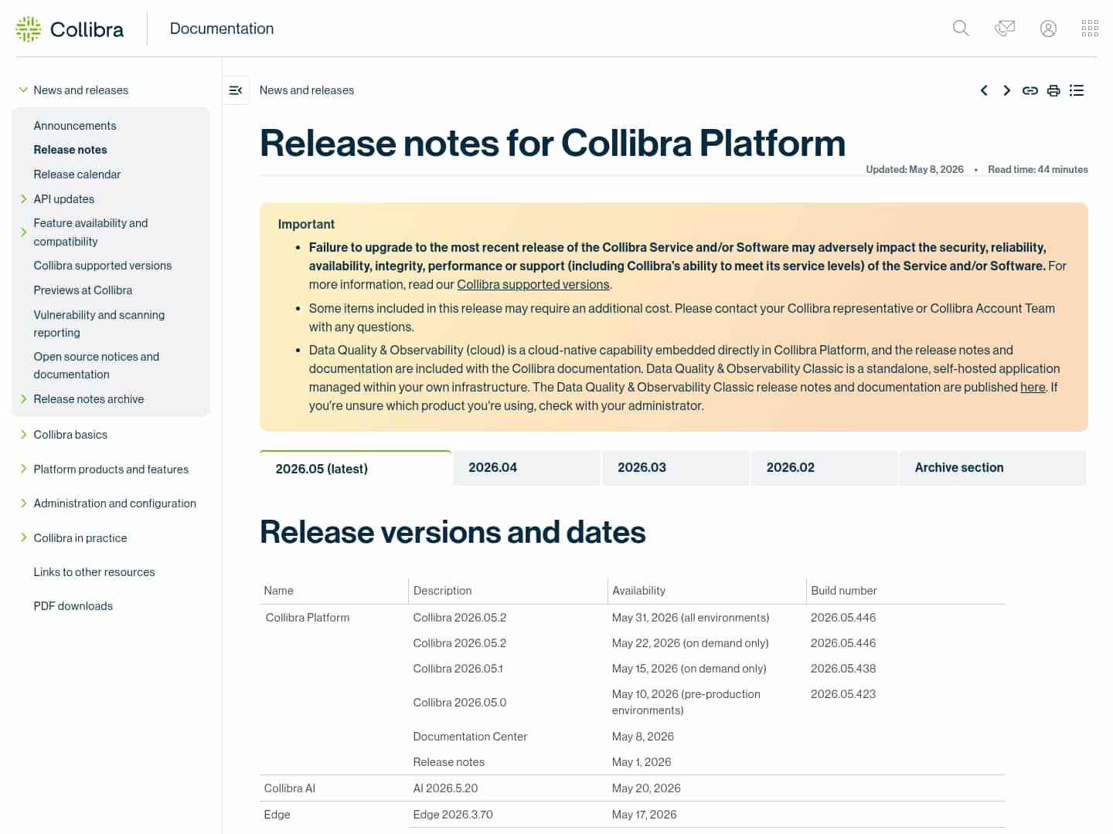Click the Release notes table row cell
Viewport: 1113px width, 834px height.
(x=449, y=761)
